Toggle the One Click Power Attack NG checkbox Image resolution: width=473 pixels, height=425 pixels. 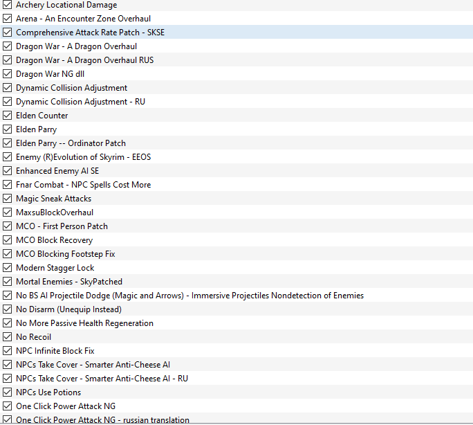click(7, 406)
